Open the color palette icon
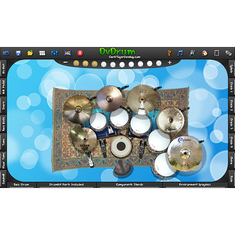 205,53
